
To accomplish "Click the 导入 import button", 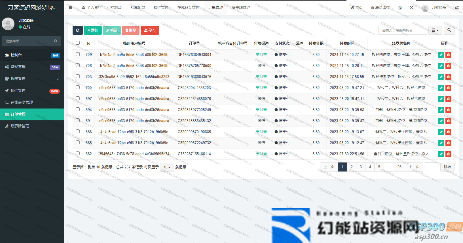I will (x=150, y=30).
